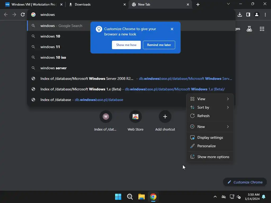The height and width of the screenshot is (203, 271).
Task: Click Show more options
Action: point(210,157)
